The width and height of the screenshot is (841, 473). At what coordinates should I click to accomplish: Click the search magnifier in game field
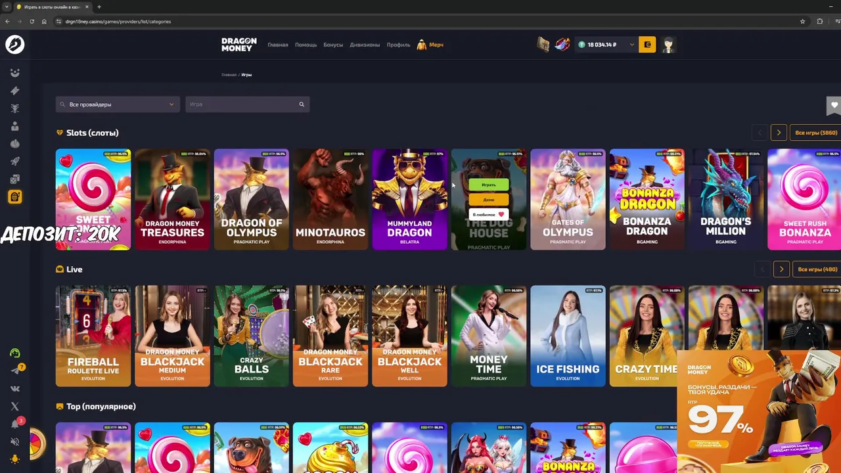302,104
